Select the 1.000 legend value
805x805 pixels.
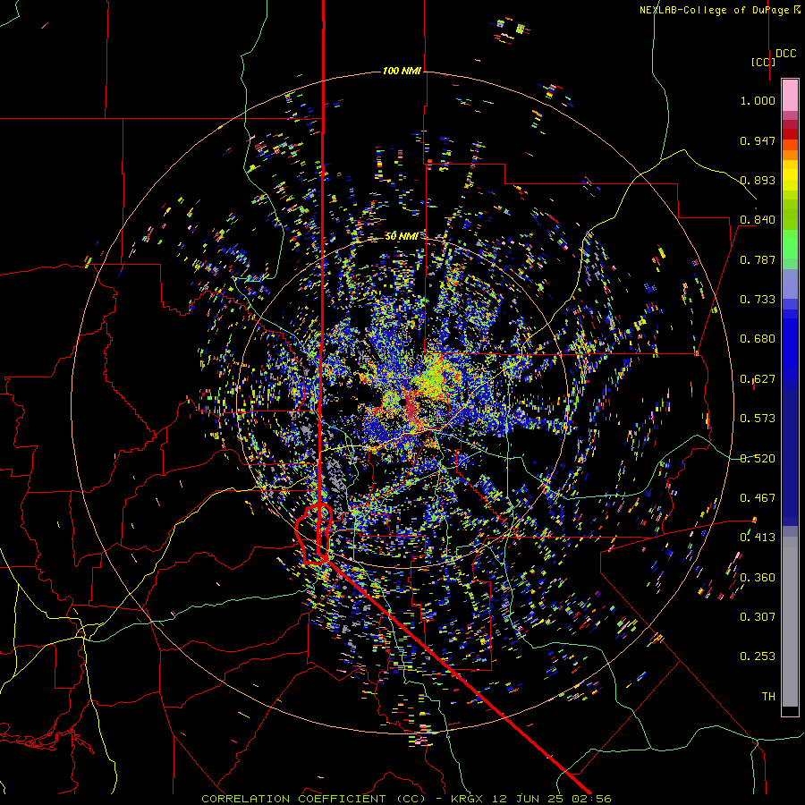point(758,100)
